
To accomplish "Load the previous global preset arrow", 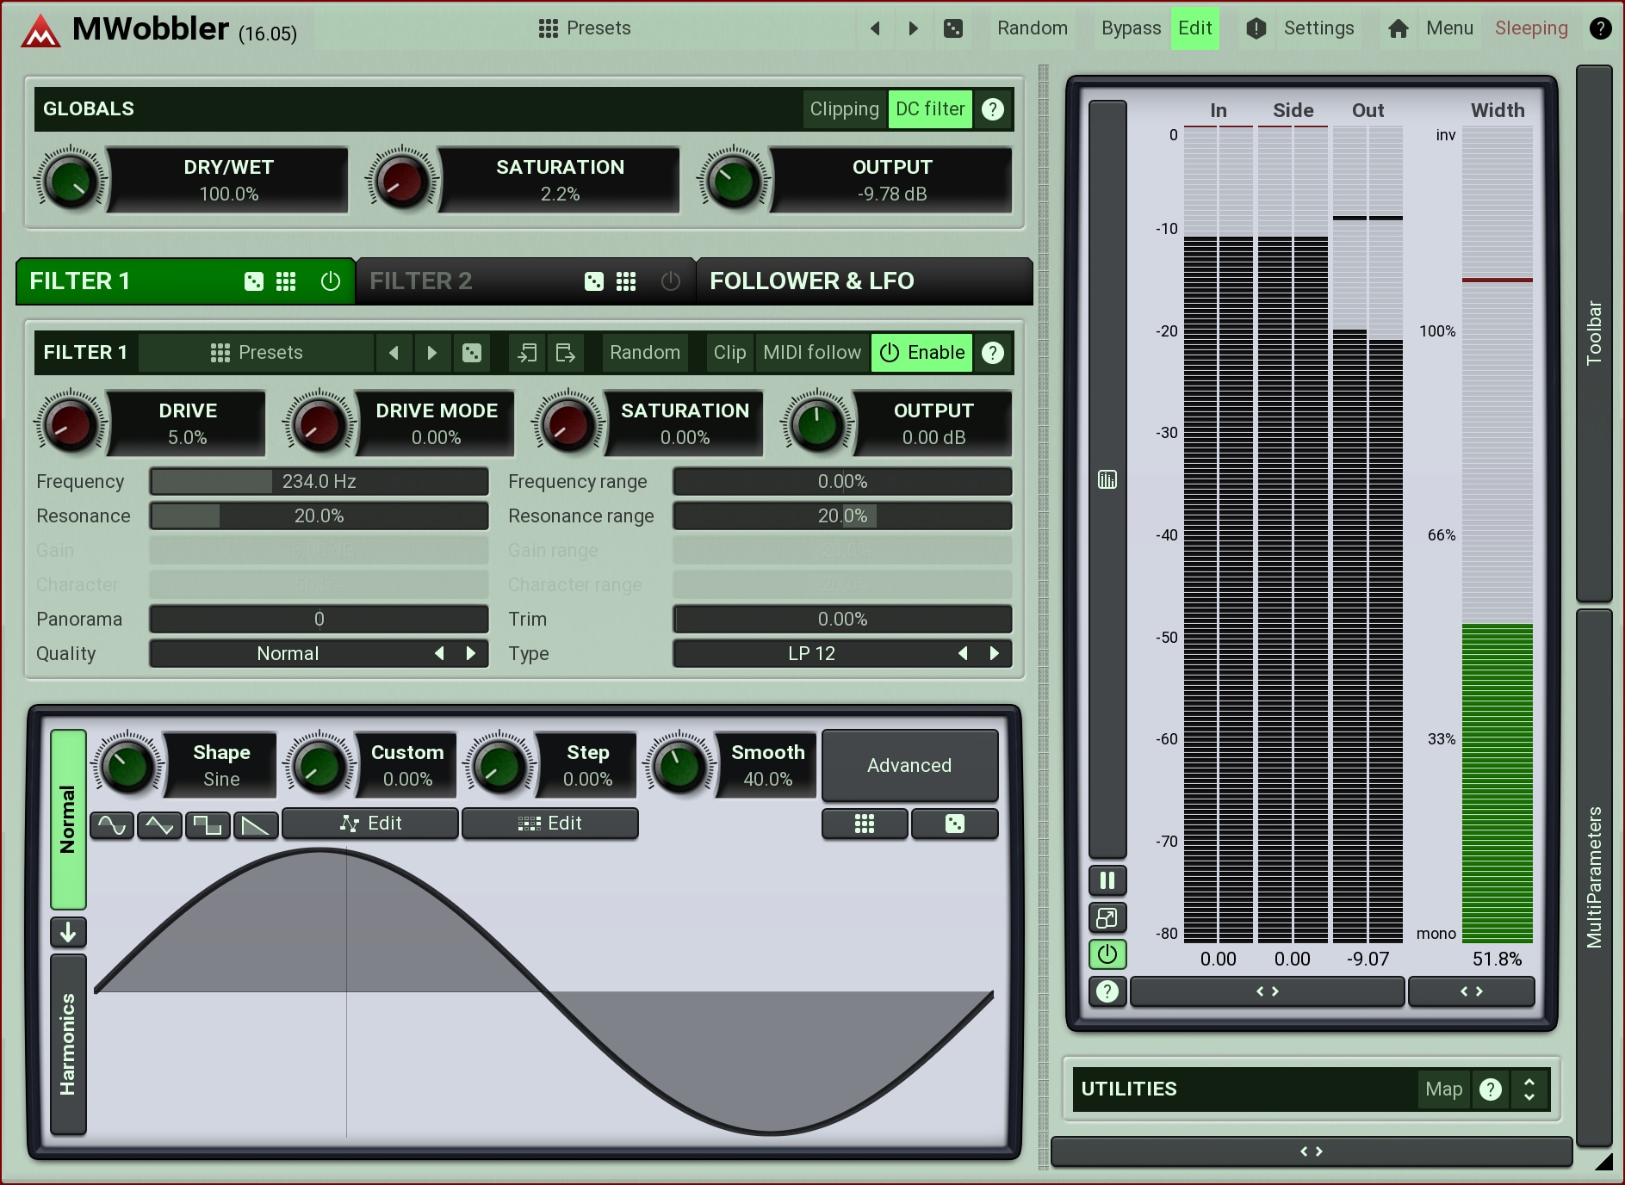I will 875,28.
